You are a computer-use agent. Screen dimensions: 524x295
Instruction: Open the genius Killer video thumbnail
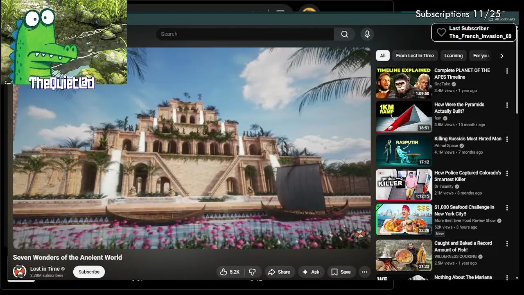pyautogui.click(x=404, y=185)
